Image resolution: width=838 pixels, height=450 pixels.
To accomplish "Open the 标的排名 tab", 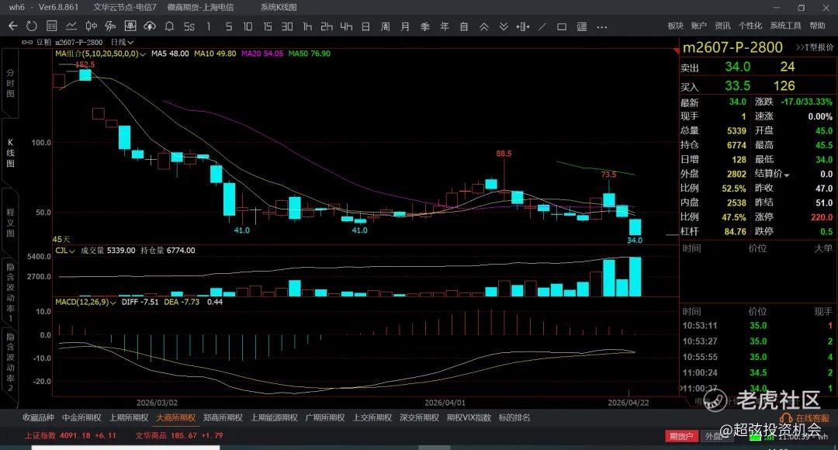I will pyautogui.click(x=514, y=418).
